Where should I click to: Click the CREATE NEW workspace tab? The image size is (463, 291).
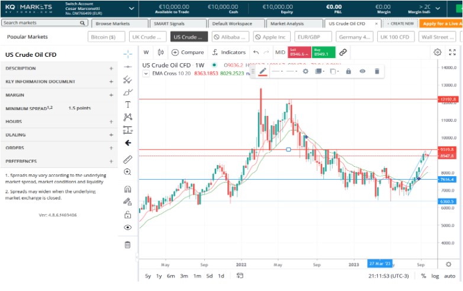point(400,24)
